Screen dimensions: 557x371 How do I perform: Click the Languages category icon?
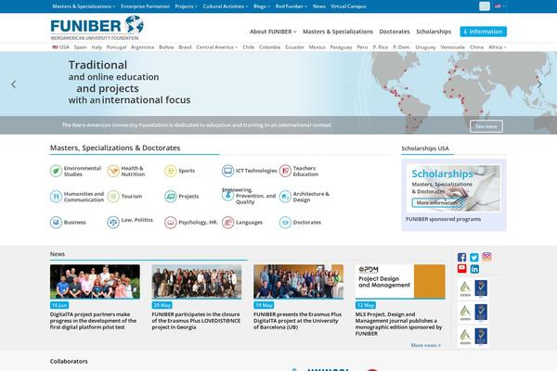pyautogui.click(x=227, y=223)
